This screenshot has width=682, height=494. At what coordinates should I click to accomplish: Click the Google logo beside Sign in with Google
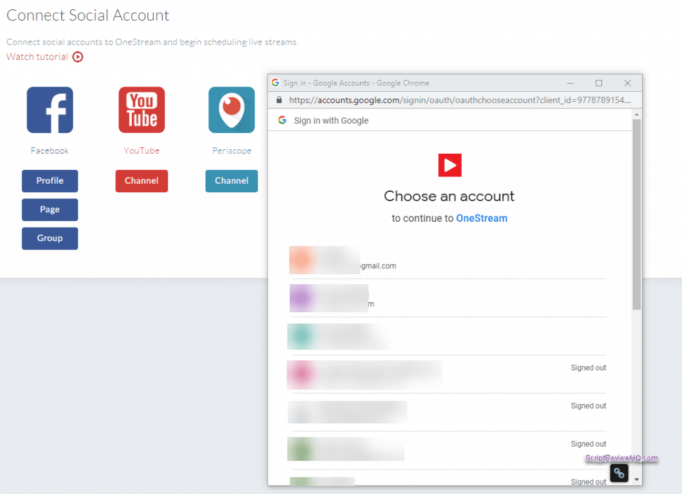point(282,120)
